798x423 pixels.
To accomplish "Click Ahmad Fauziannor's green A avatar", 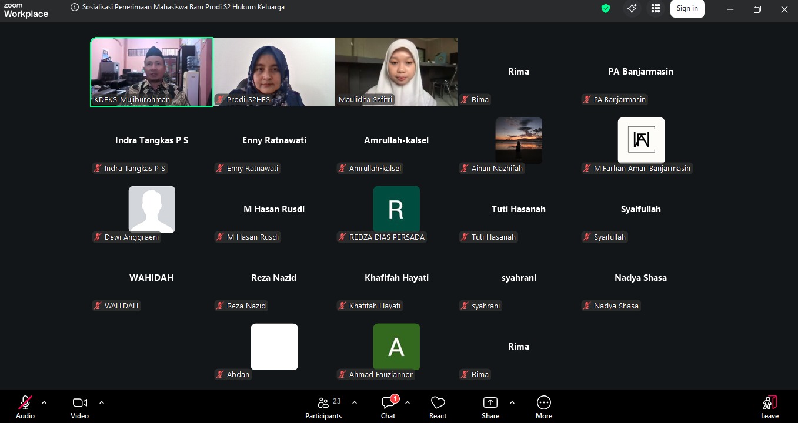I will [396, 347].
